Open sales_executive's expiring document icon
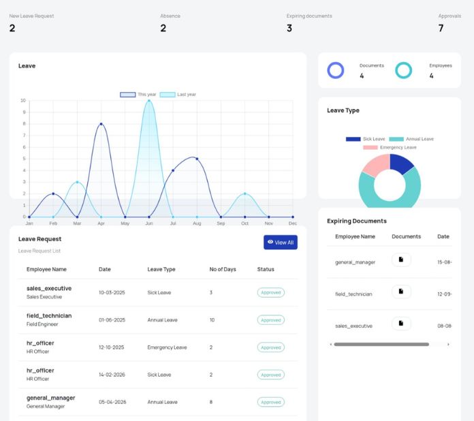The image size is (474, 421). [401, 324]
